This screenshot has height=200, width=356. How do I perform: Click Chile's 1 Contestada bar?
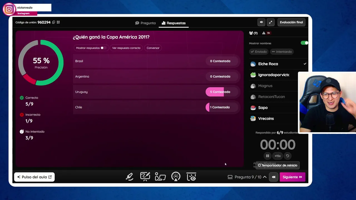click(x=222, y=107)
